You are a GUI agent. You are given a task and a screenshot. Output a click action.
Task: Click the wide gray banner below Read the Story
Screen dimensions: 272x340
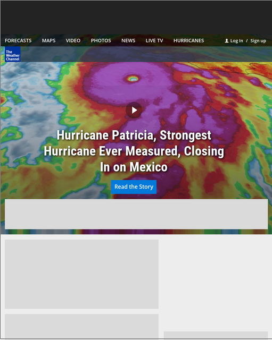(136, 214)
